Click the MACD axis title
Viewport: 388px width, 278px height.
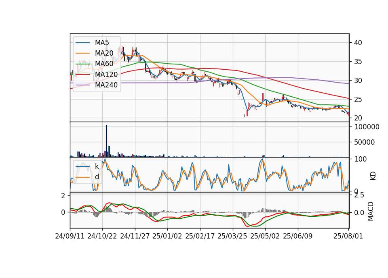(371, 211)
